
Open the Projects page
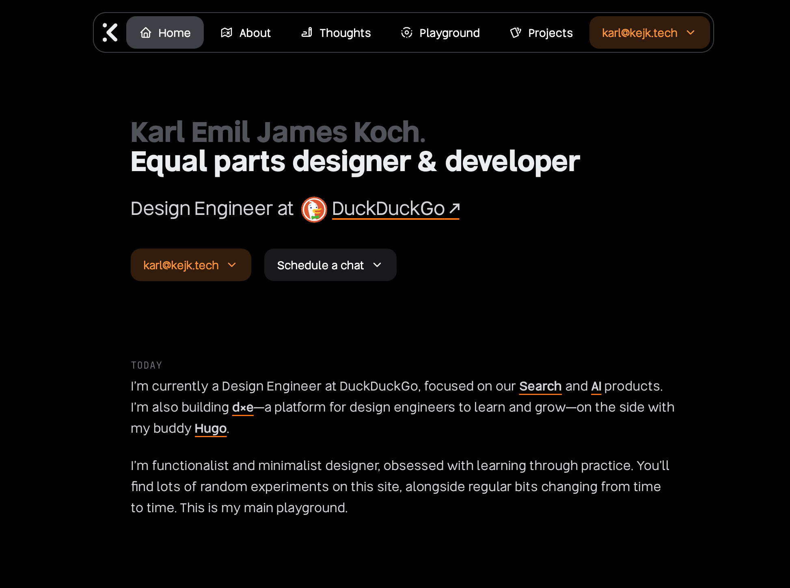(550, 33)
